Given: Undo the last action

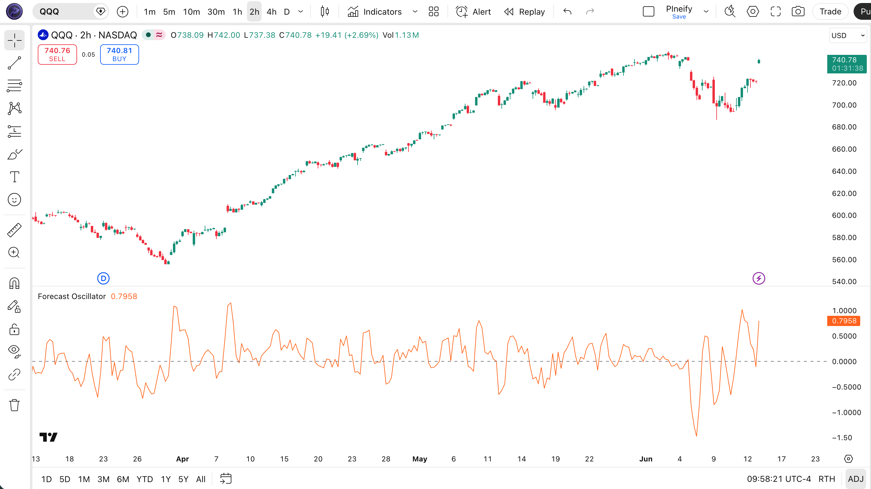Looking at the screenshot, I should pos(567,12).
